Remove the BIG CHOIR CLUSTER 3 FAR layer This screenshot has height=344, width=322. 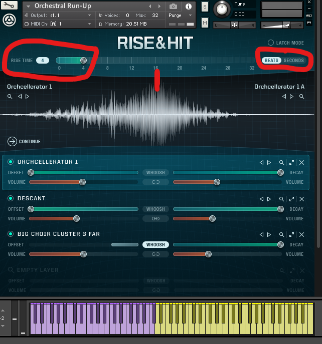coord(302,234)
